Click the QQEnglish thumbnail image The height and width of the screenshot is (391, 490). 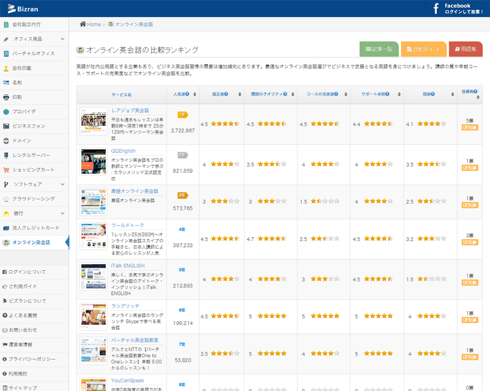point(94,162)
